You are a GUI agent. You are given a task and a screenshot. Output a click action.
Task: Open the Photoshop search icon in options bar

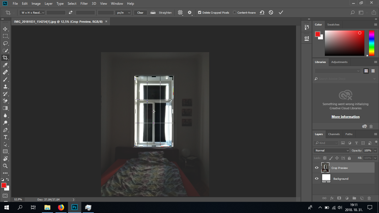coord(352,12)
